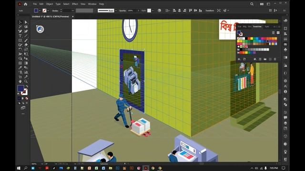The height and width of the screenshot is (171, 305).
Task: Switch Swatches panel to list view
Action: click(x=273, y=33)
